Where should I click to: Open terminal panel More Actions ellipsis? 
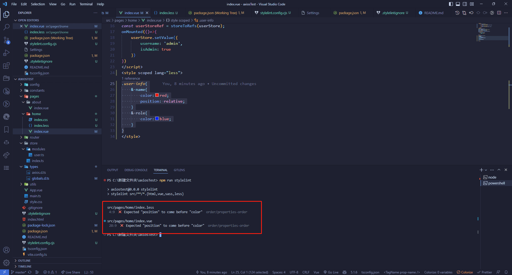[x=492, y=170]
